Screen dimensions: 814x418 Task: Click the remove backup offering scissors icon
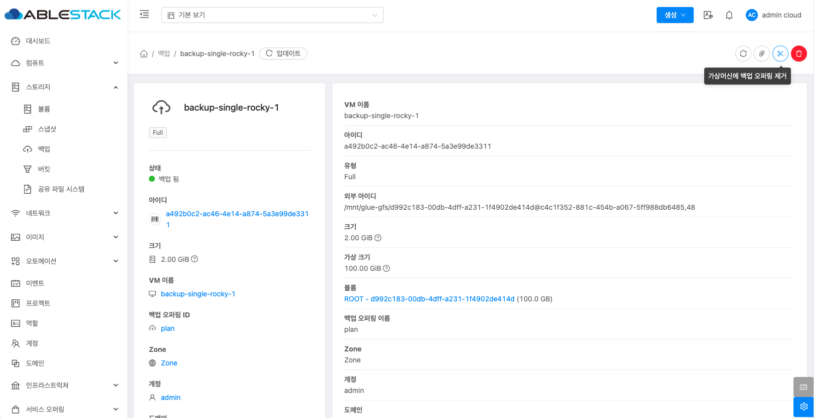[x=780, y=54]
